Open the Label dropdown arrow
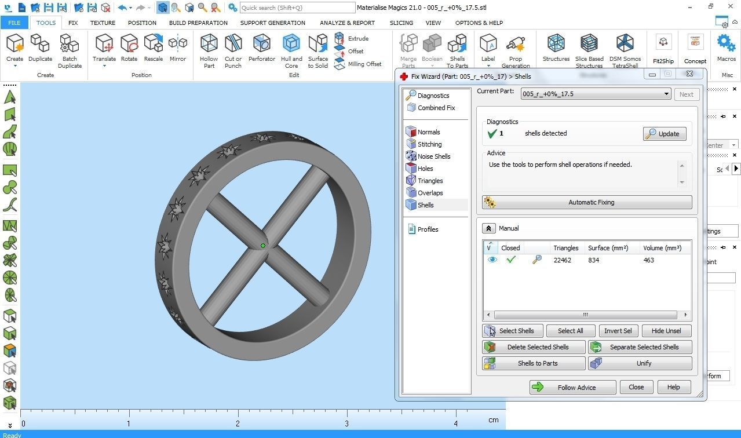This screenshot has height=438, width=741. point(488,65)
